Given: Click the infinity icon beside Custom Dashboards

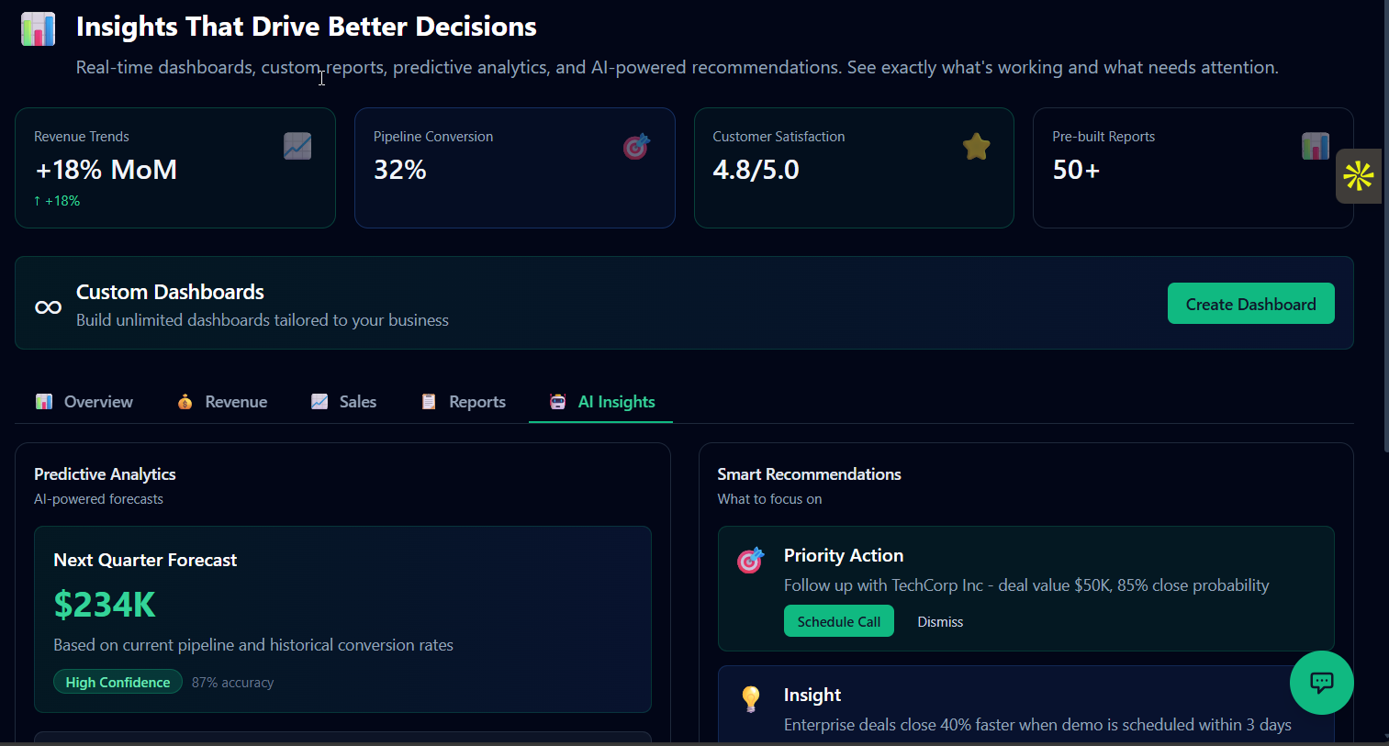Looking at the screenshot, I should [x=47, y=306].
